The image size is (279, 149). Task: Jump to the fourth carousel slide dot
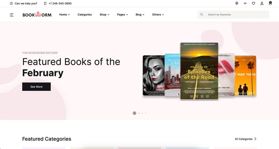(146, 113)
